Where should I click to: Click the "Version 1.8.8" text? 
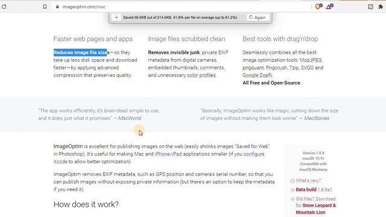(x=313, y=153)
